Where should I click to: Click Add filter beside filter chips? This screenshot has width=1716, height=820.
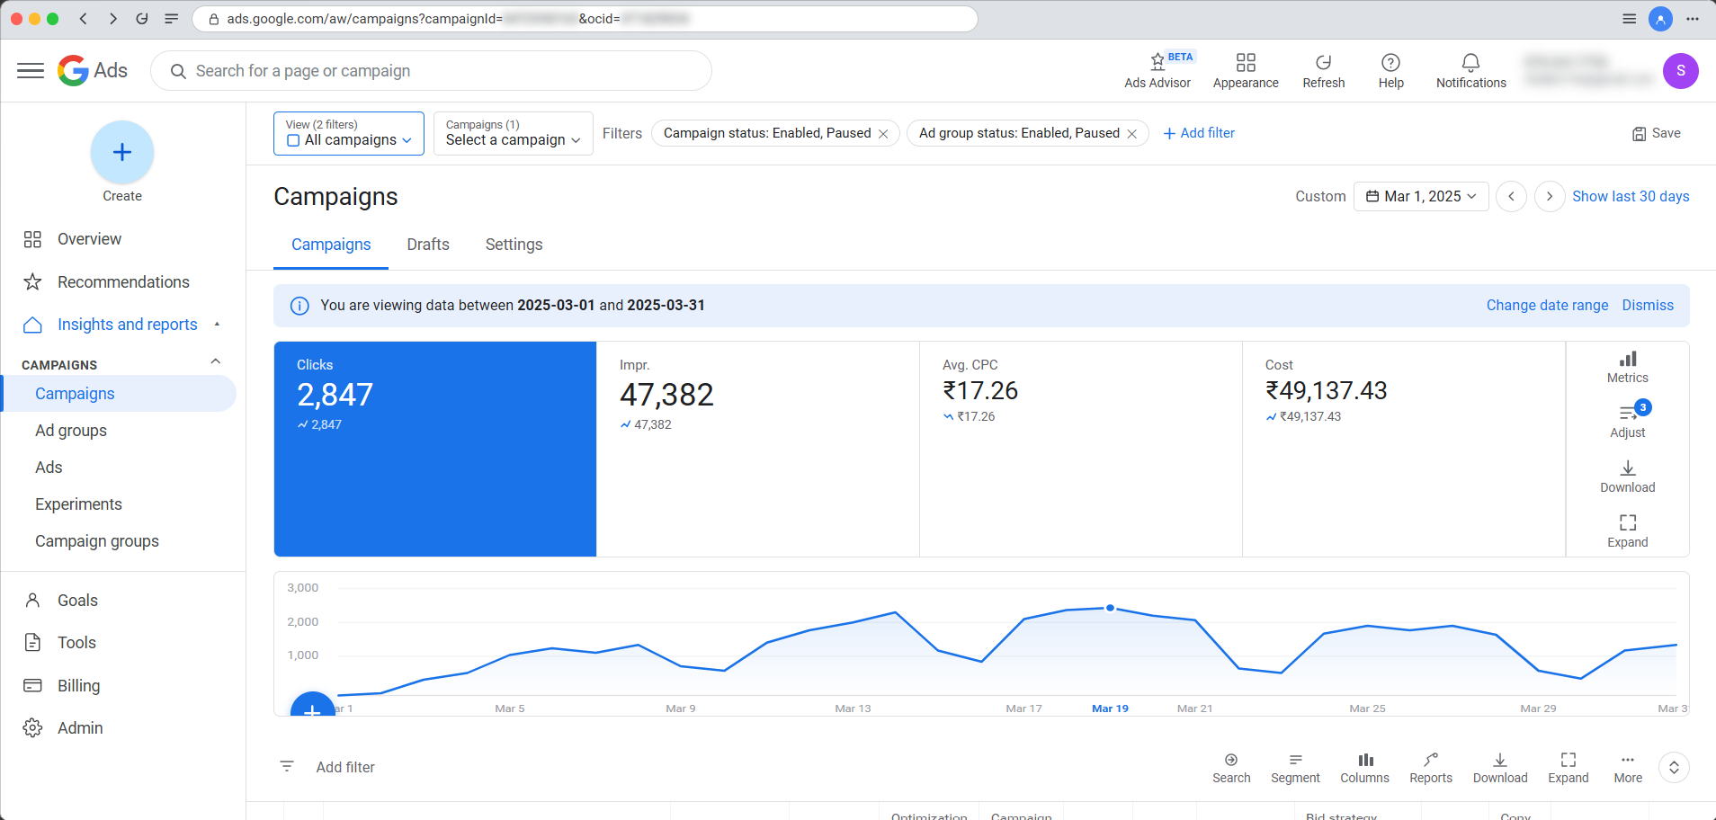pos(1199,133)
